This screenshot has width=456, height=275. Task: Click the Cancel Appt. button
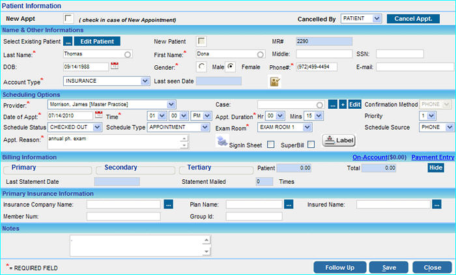click(x=413, y=19)
